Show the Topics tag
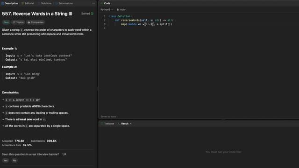Screen dimensions: 299x168 (x=18, y=22)
